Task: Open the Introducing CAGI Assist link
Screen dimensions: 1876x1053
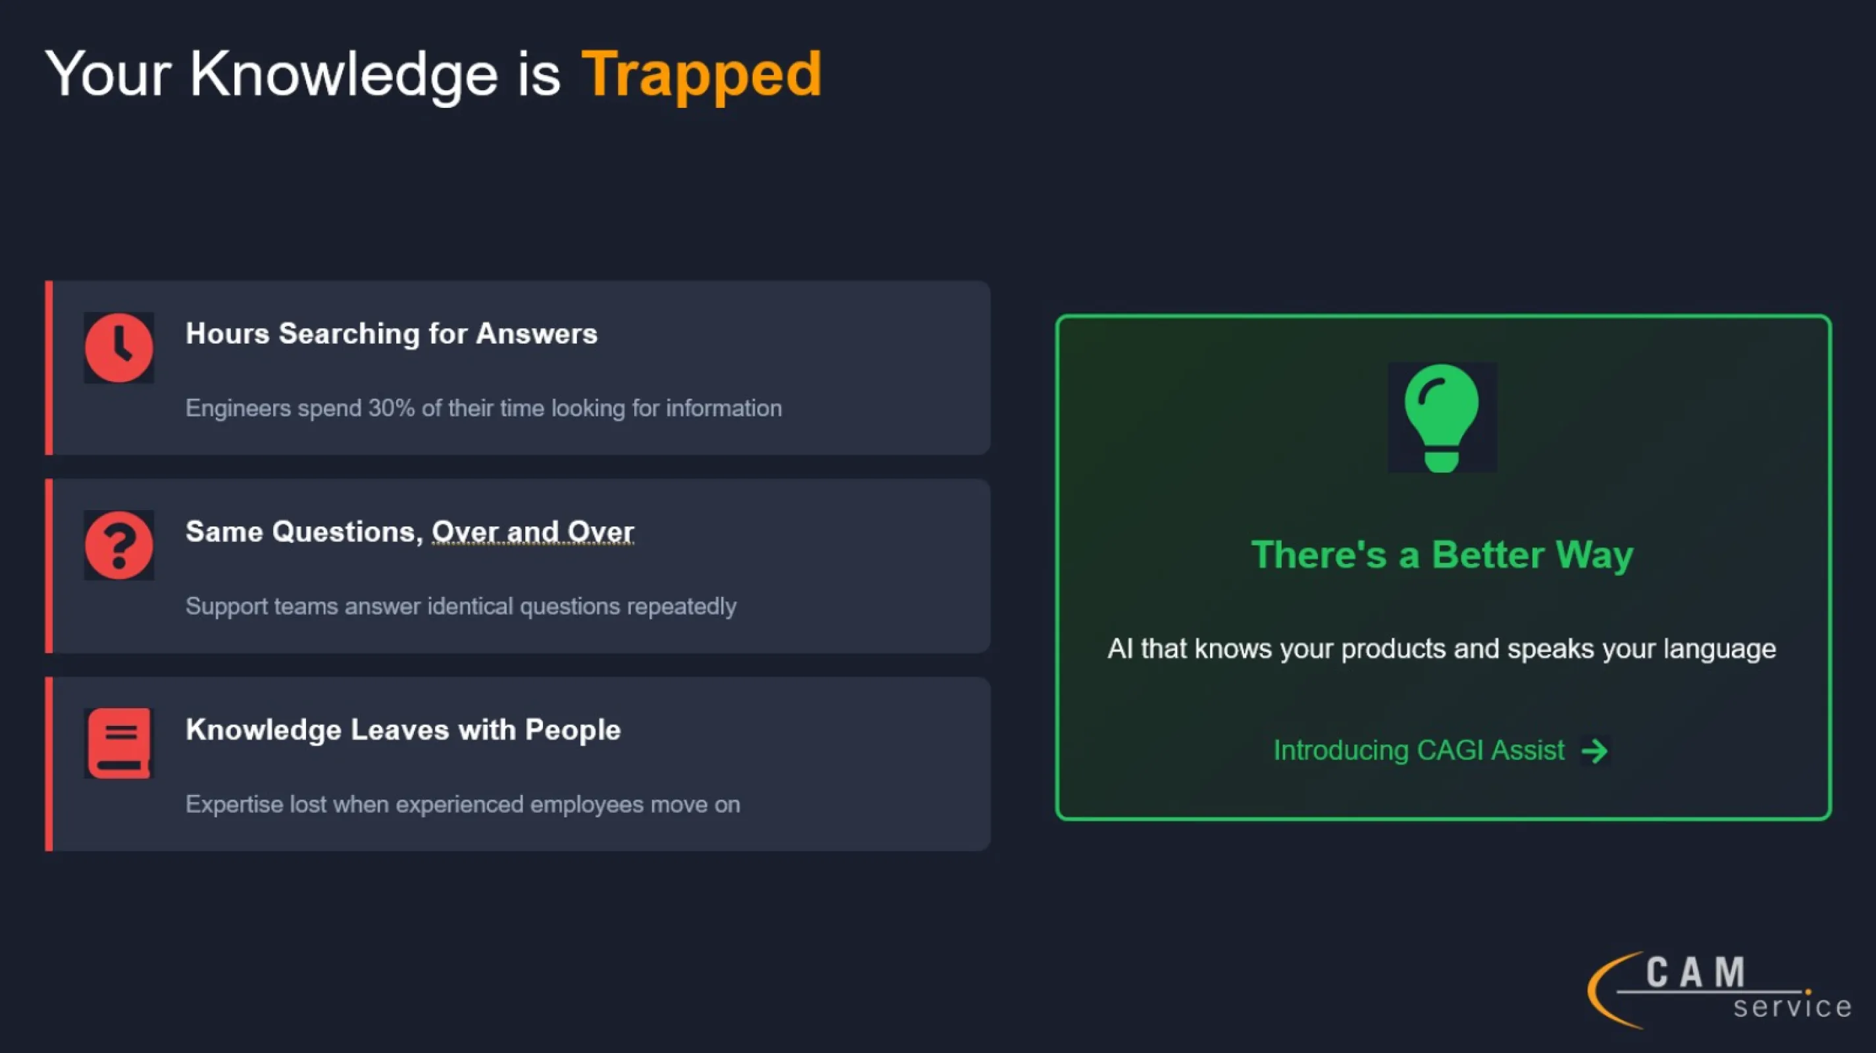Action: 1418,750
